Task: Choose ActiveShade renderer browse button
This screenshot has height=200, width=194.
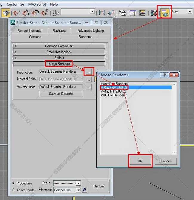Action: (x=89, y=87)
